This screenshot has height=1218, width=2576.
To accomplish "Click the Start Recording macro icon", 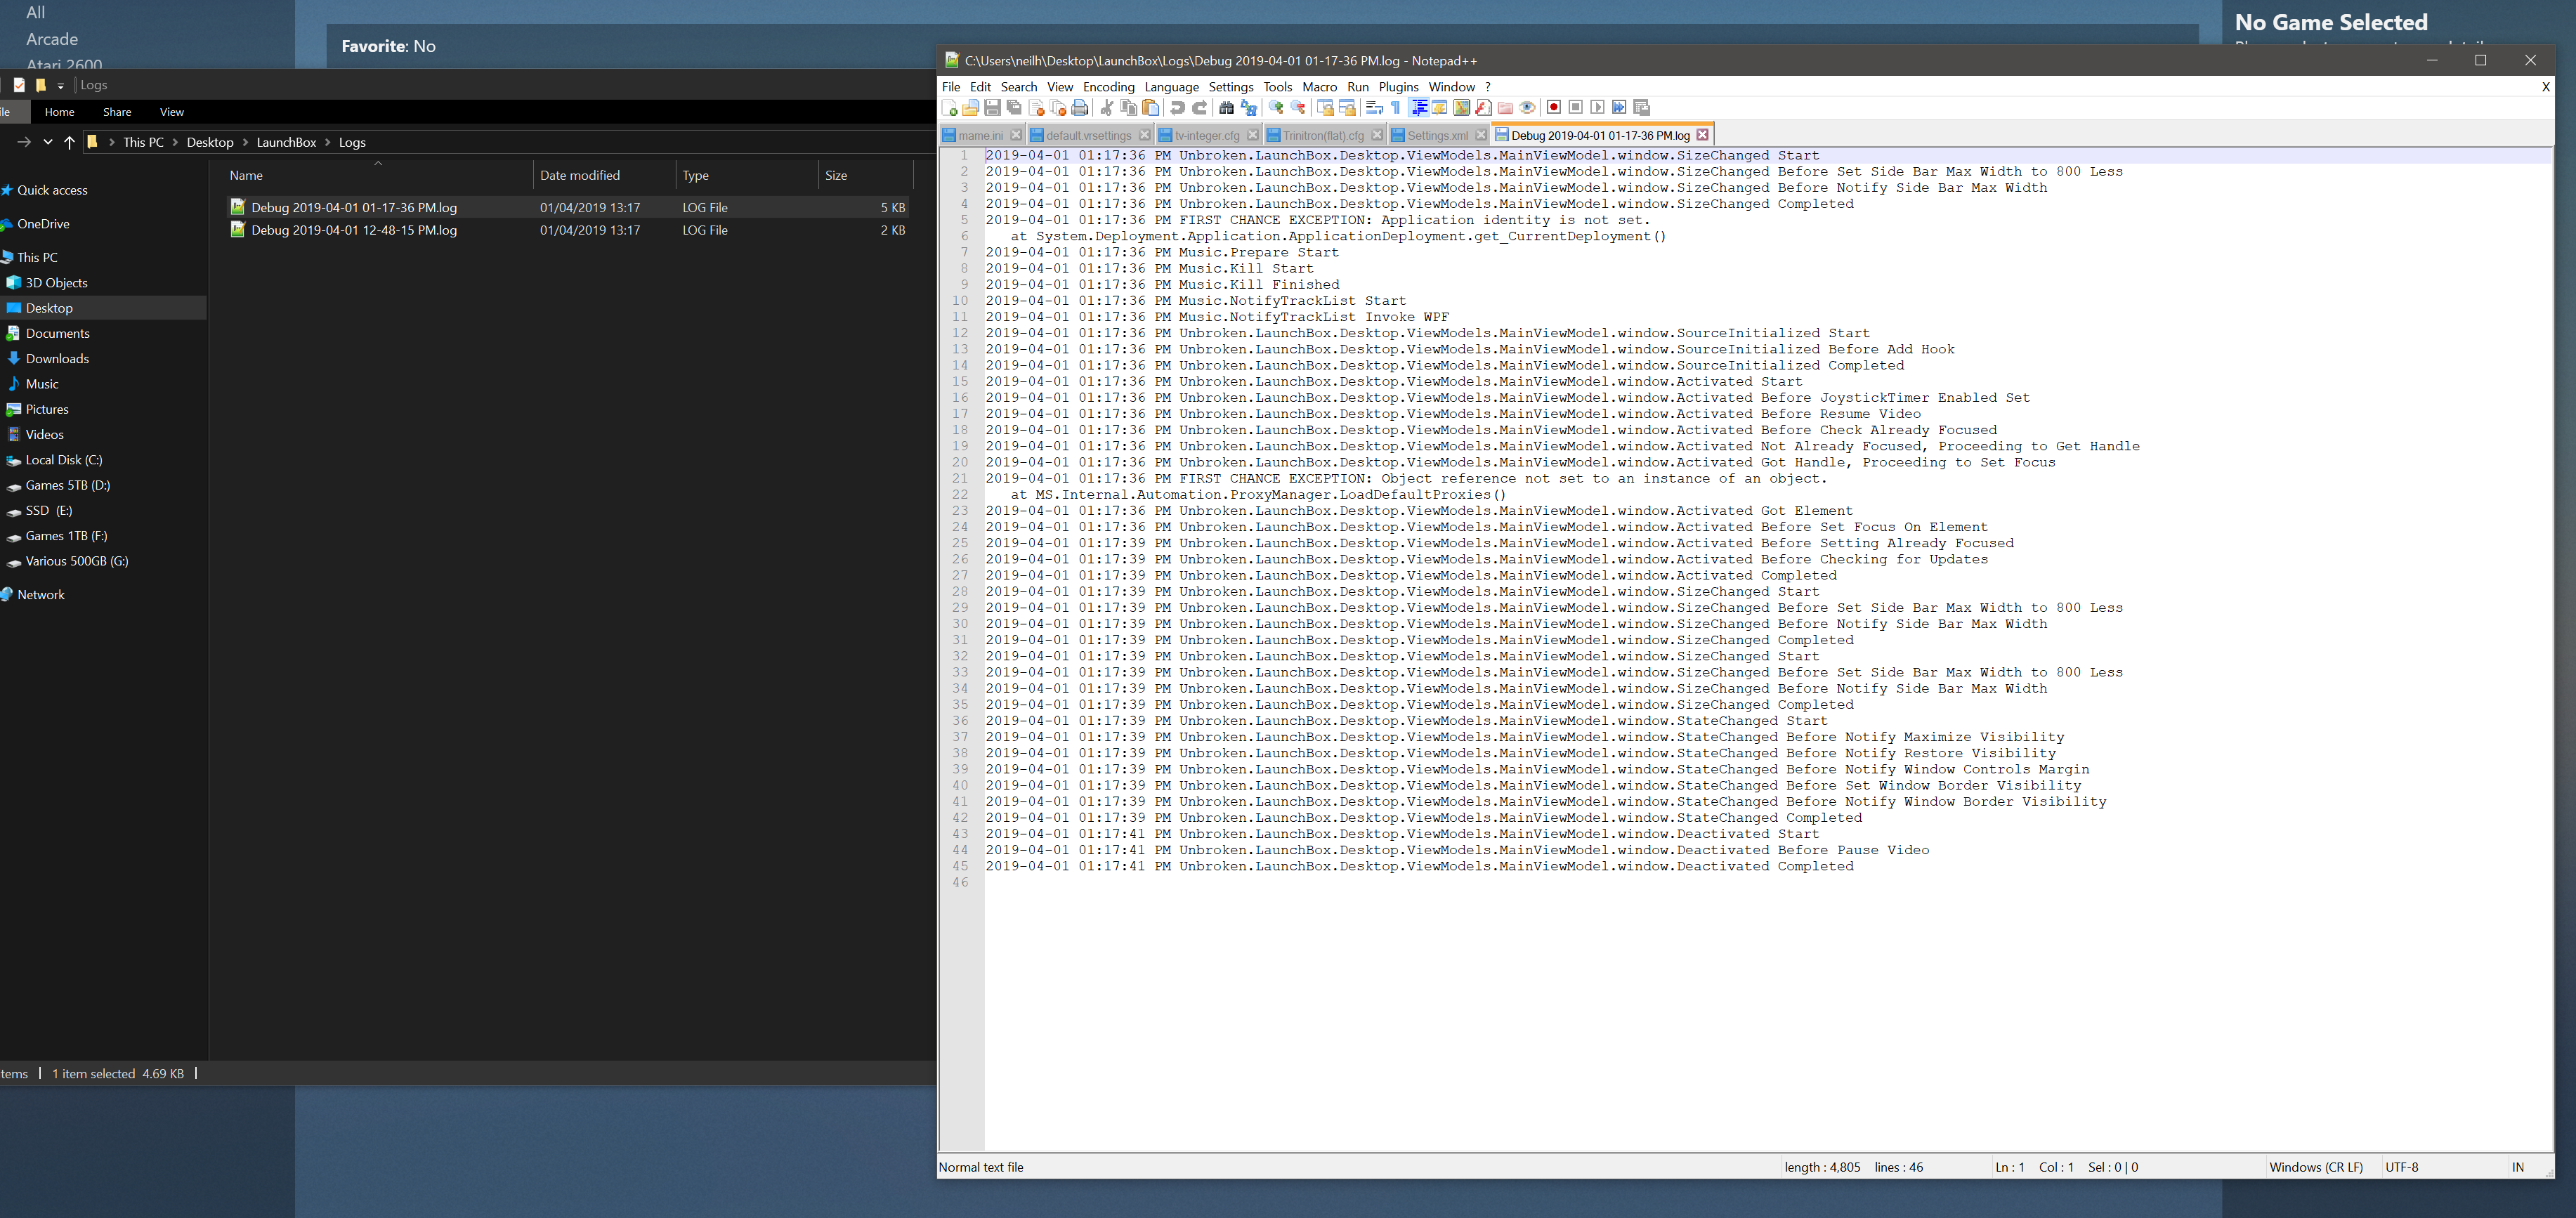I will coord(1554,108).
